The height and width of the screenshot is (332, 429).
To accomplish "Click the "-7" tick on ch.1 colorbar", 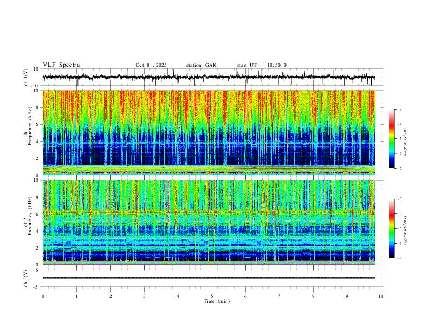I will coord(399,168).
